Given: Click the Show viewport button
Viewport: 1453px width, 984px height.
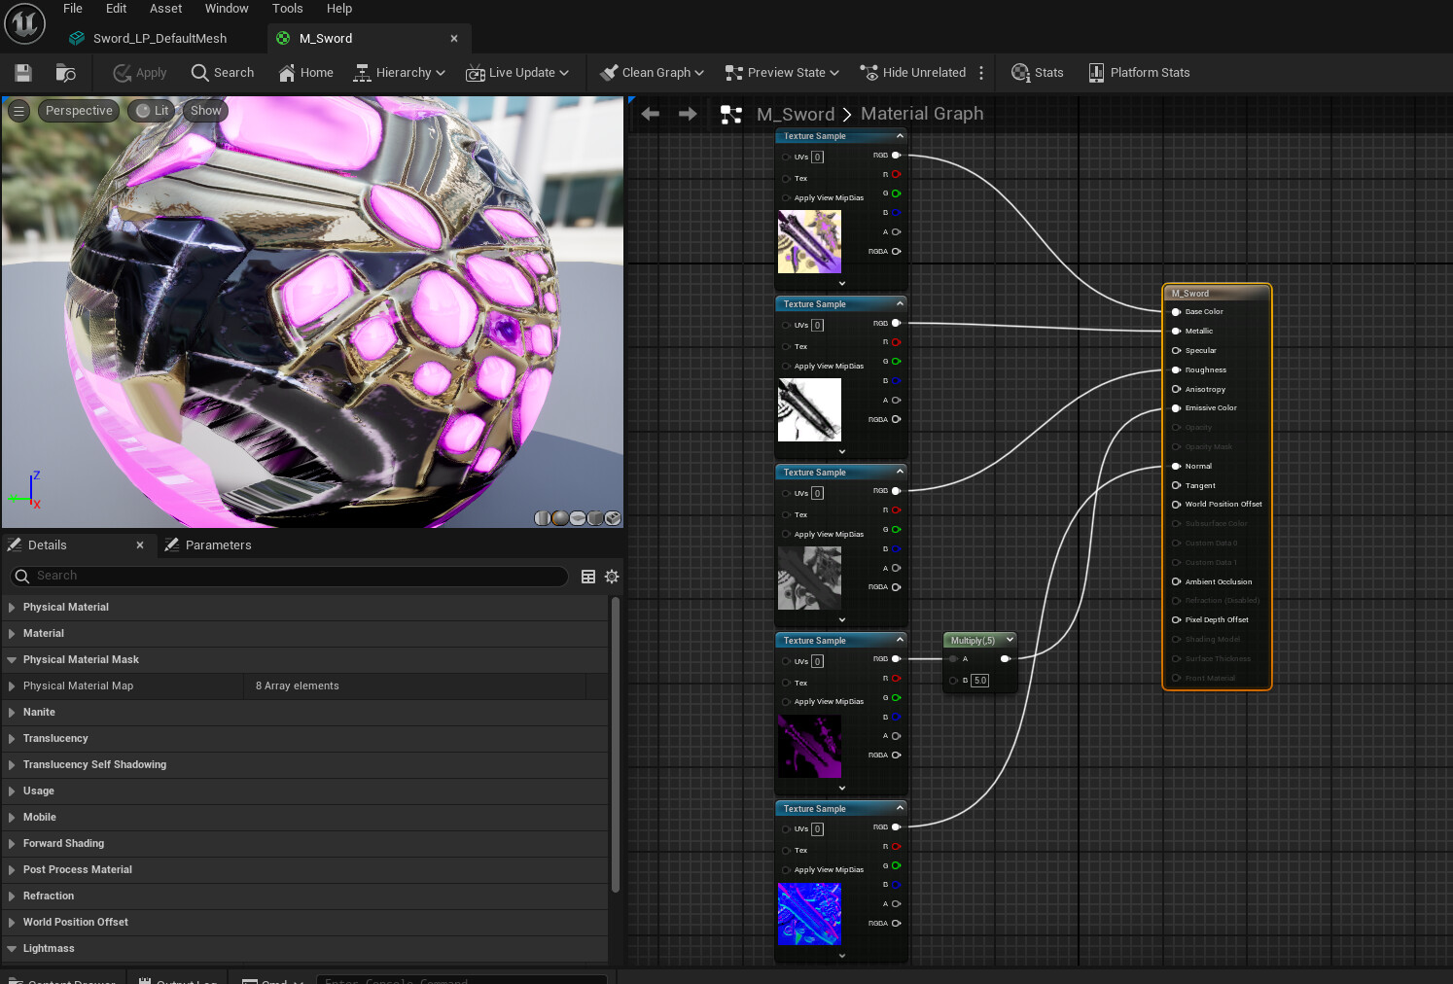Looking at the screenshot, I should point(206,111).
